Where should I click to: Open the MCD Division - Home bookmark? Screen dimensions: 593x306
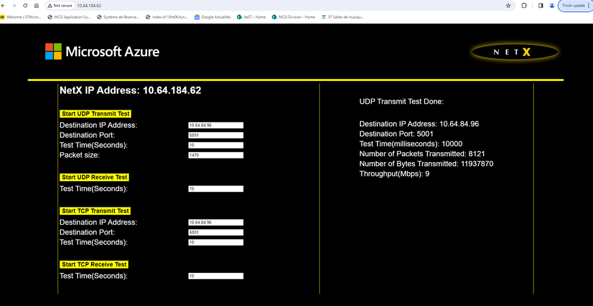point(293,17)
